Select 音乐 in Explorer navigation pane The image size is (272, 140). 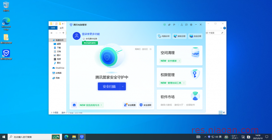58,63
